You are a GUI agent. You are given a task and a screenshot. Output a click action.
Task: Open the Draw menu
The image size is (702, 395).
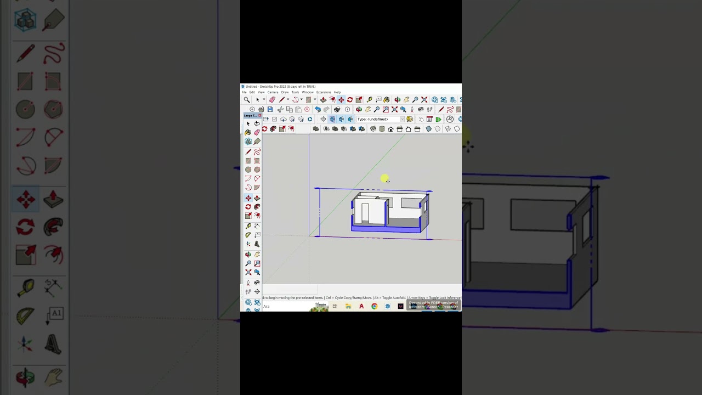point(285,92)
